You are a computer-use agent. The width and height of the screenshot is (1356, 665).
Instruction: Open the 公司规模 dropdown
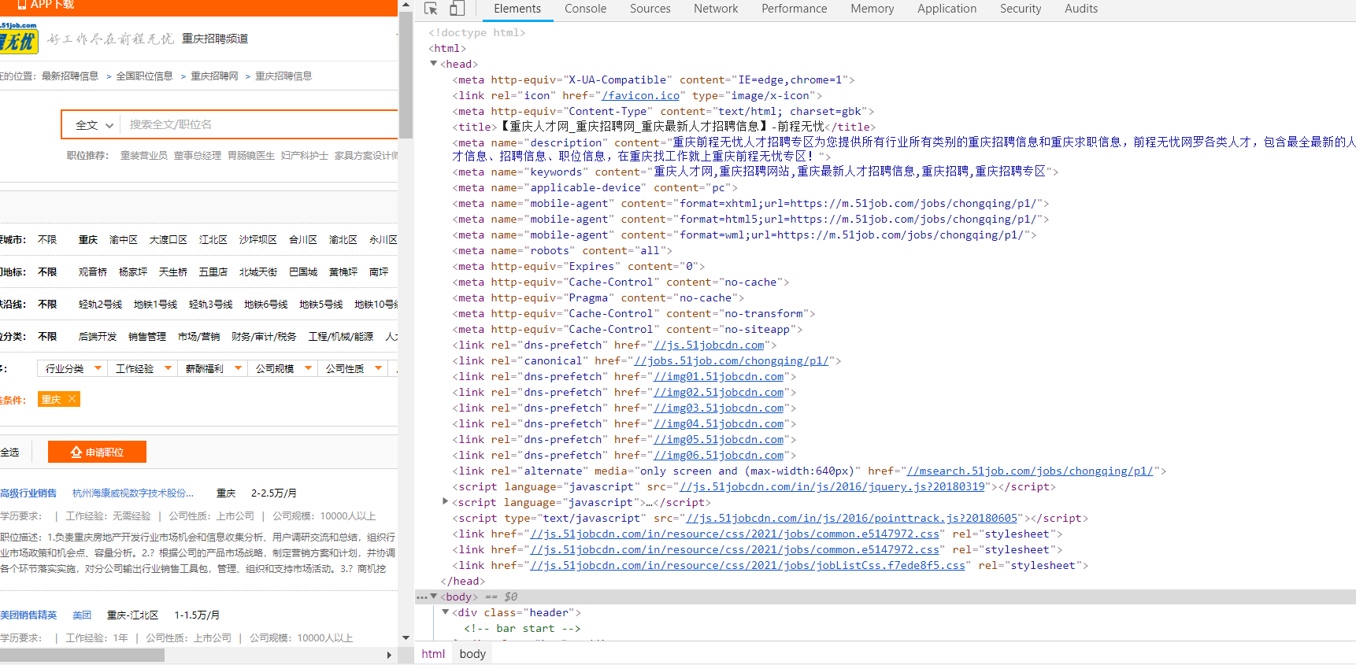[x=283, y=368]
